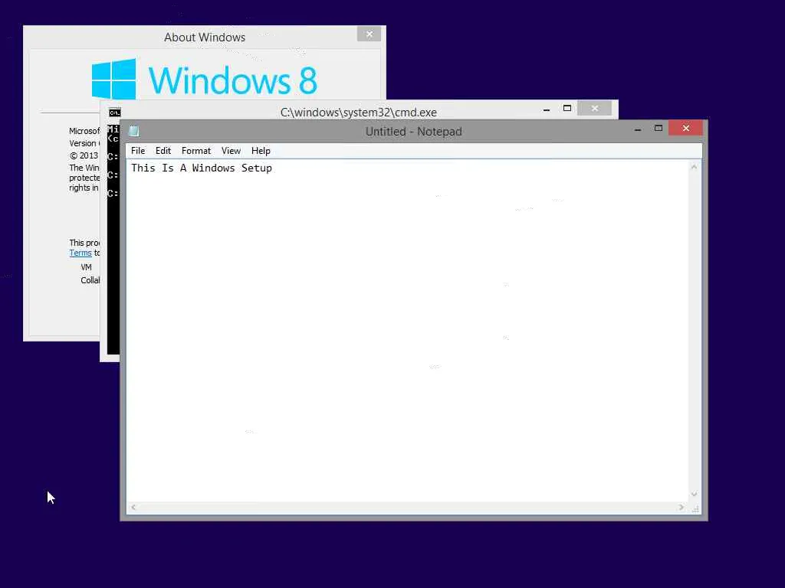Open Notepad's Format menu

[x=195, y=151]
